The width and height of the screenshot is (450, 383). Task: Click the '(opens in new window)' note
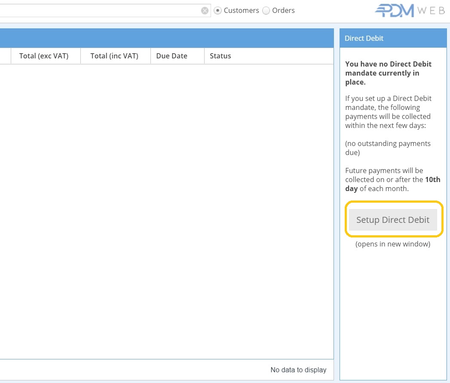click(x=393, y=244)
